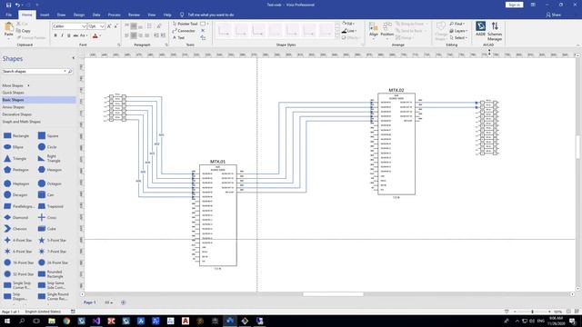Viewport: 582px width, 327px height.
Task: Save the document using the floppy disk icon
Action: (x=8, y=5)
